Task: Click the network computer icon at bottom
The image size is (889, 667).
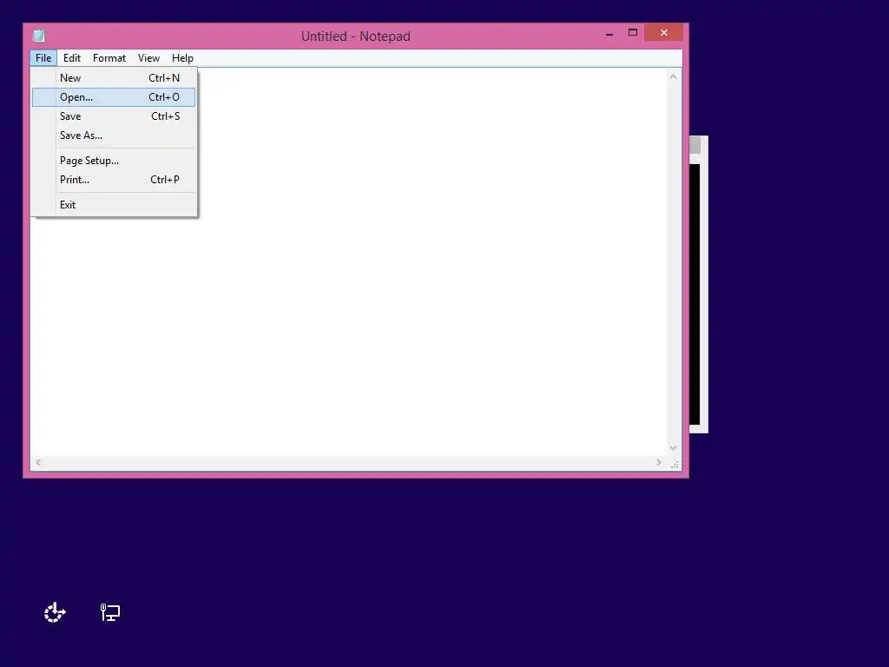Action: [x=110, y=612]
